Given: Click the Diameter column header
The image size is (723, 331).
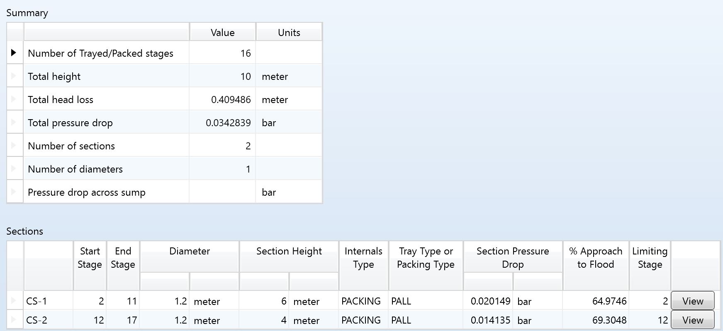Looking at the screenshot, I should point(190,251).
